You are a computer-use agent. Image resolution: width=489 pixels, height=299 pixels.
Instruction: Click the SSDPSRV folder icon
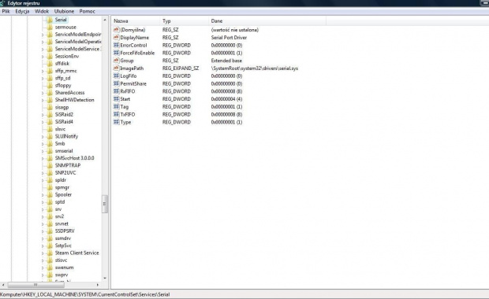(50, 231)
